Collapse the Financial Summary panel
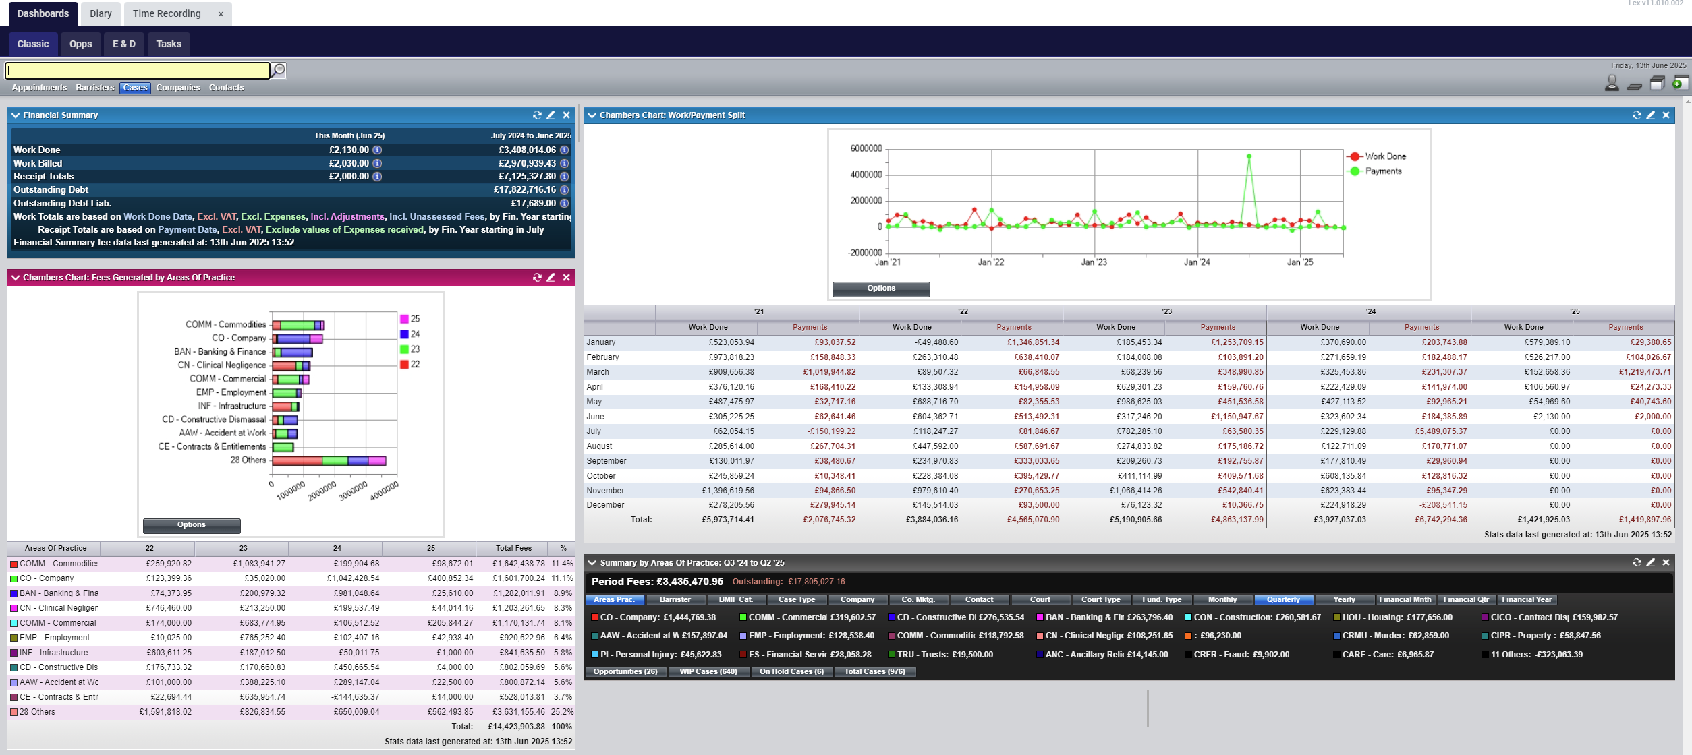This screenshot has width=1692, height=755. [x=16, y=115]
